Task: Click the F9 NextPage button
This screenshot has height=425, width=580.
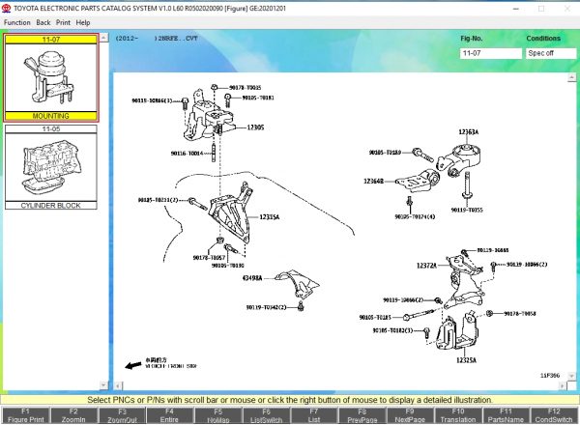Action: click(x=410, y=415)
